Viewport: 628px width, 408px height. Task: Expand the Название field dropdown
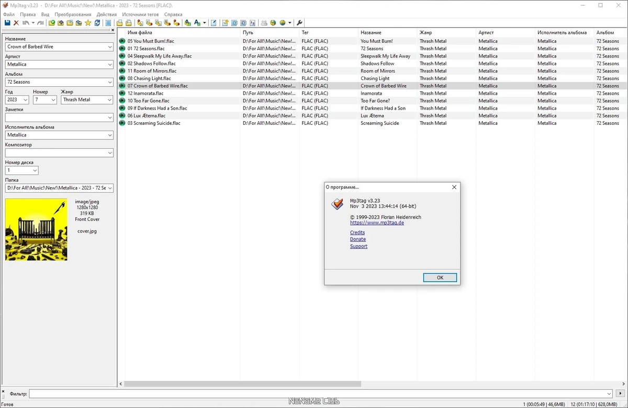pos(109,46)
